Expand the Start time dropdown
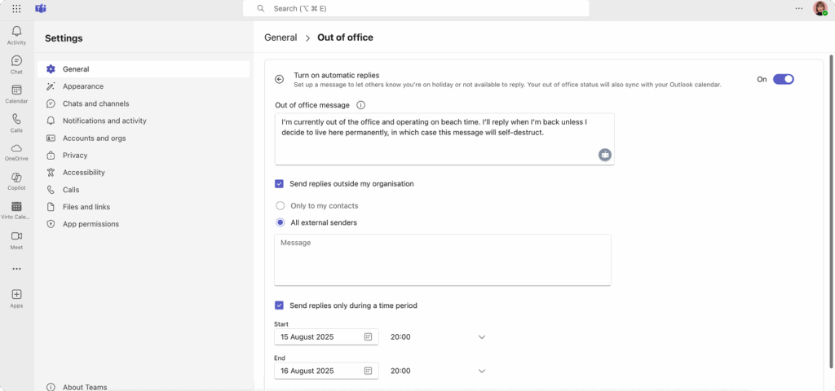 481,337
